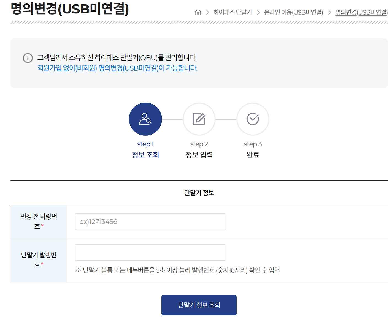Viewport: 392px width, 321px height.
Task: Click the chevron after 하이패스 단말기 breadcrumb
Action: (259, 12)
